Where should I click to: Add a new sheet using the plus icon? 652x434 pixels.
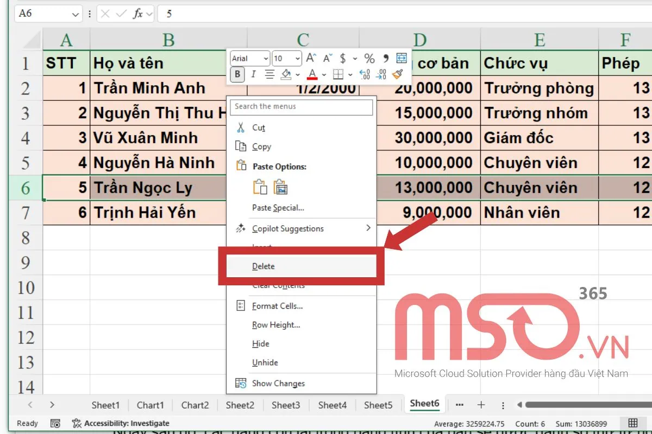click(481, 405)
